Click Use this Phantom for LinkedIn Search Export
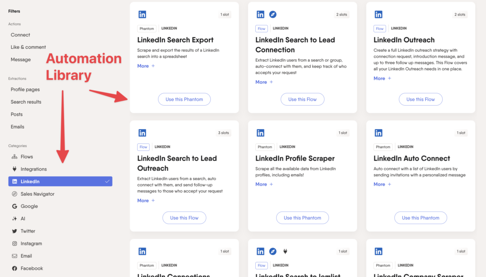This screenshot has height=277, width=486. (184, 99)
